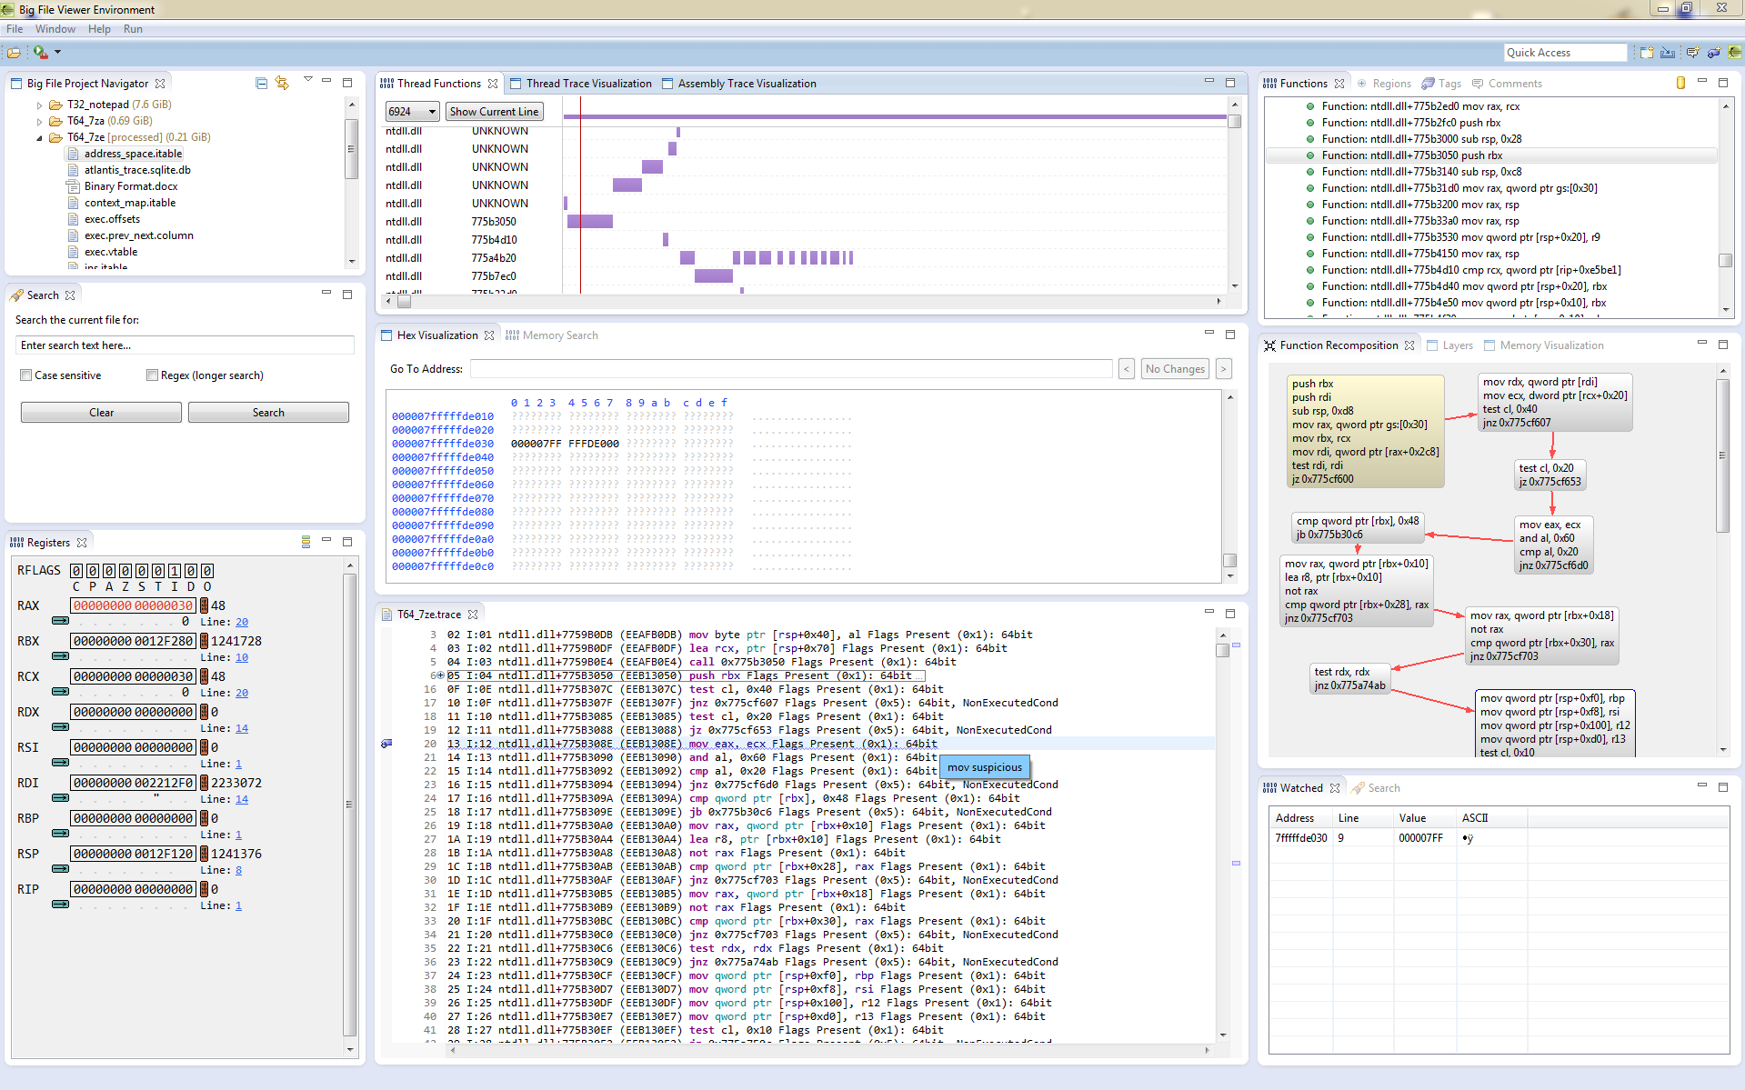This screenshot has height=1090, width=1745.
Task: Click RAX teal arrow memory icon
Action: (60, 621)
